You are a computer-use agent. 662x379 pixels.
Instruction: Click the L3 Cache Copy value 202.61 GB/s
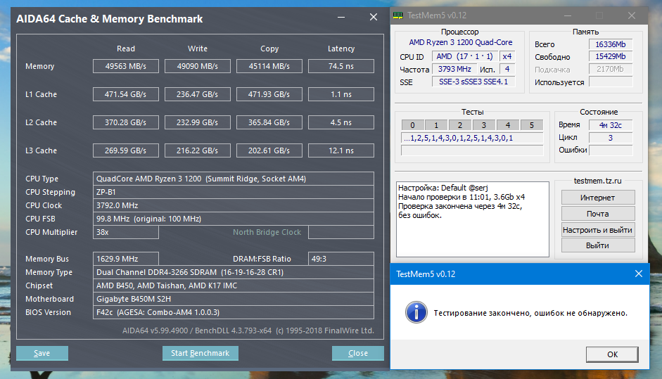(269, 150)
